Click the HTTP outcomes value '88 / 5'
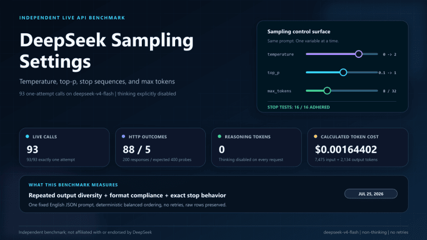This screenshot has height=240, width=427. [136, 149]
